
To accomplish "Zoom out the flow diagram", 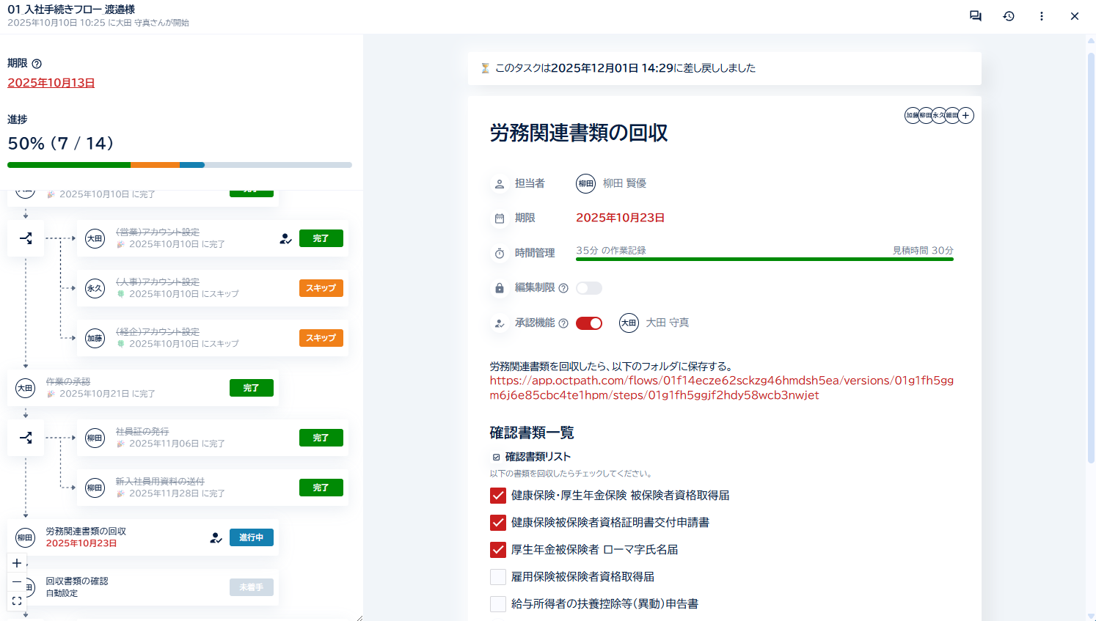I will (17, 582).
